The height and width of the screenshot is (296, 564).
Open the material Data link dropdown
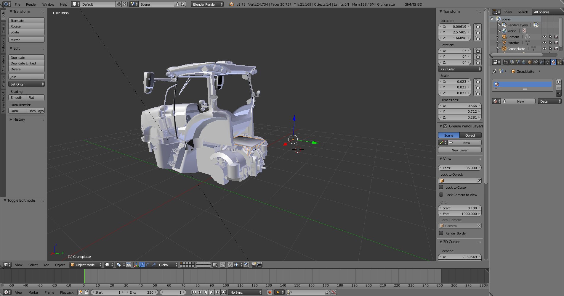(x=550, y=101)
